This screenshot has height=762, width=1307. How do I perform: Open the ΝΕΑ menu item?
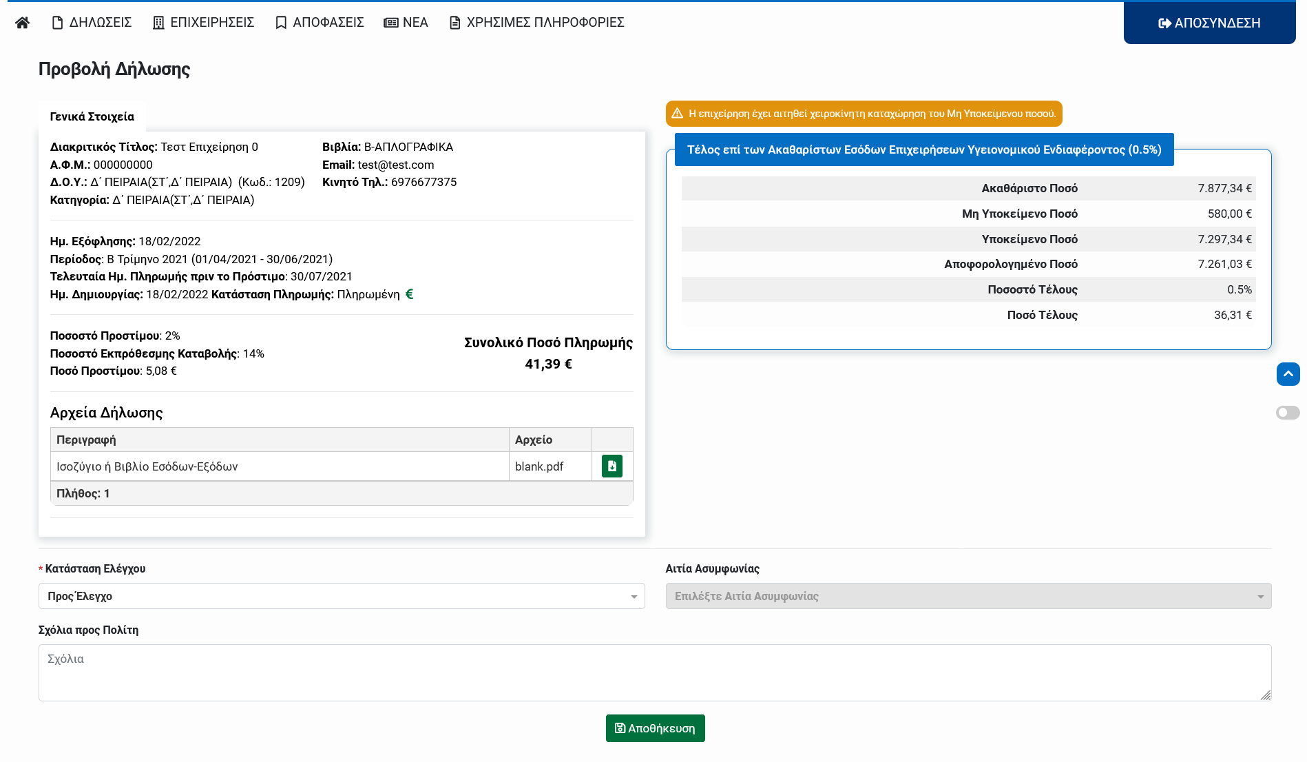click(x=406, y=23)
